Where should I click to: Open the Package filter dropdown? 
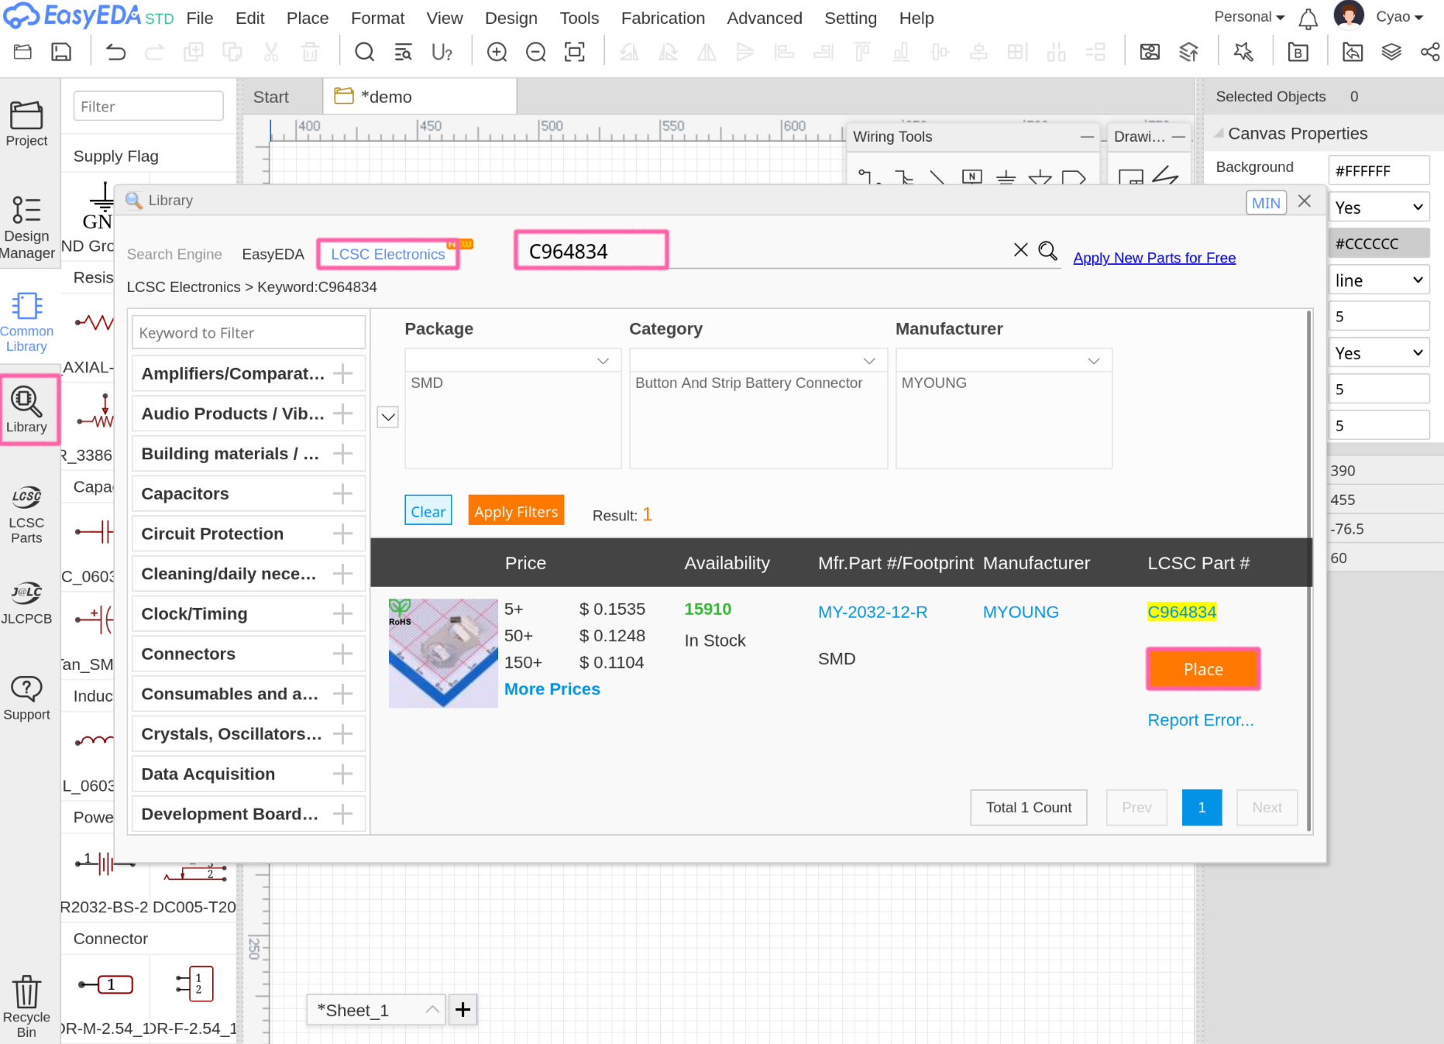click(512, 360)
